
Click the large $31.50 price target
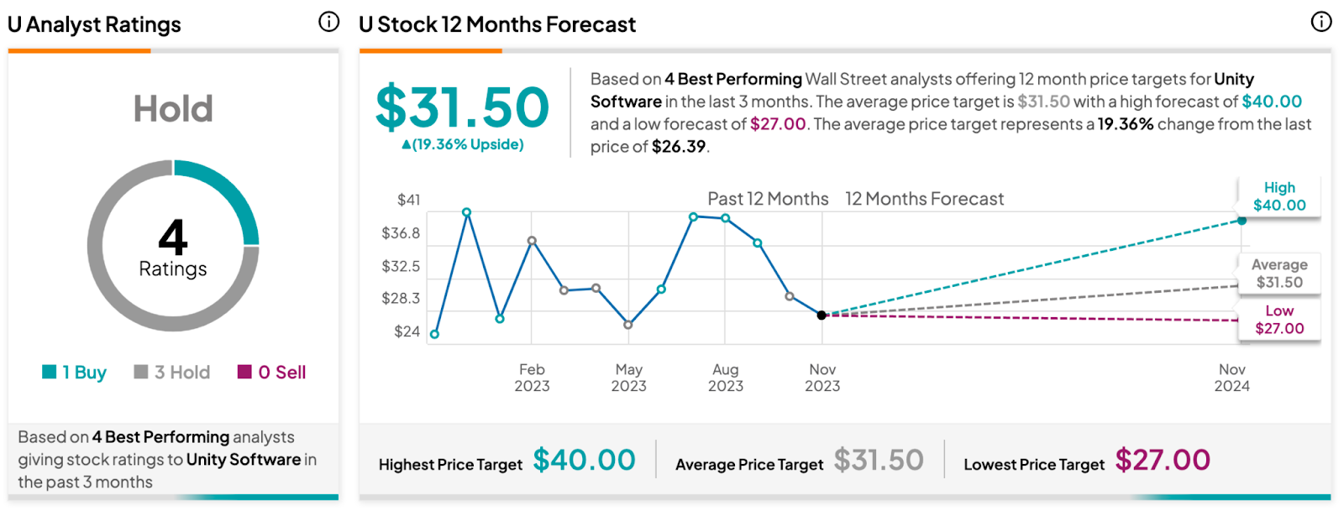[x=462, y=107]
